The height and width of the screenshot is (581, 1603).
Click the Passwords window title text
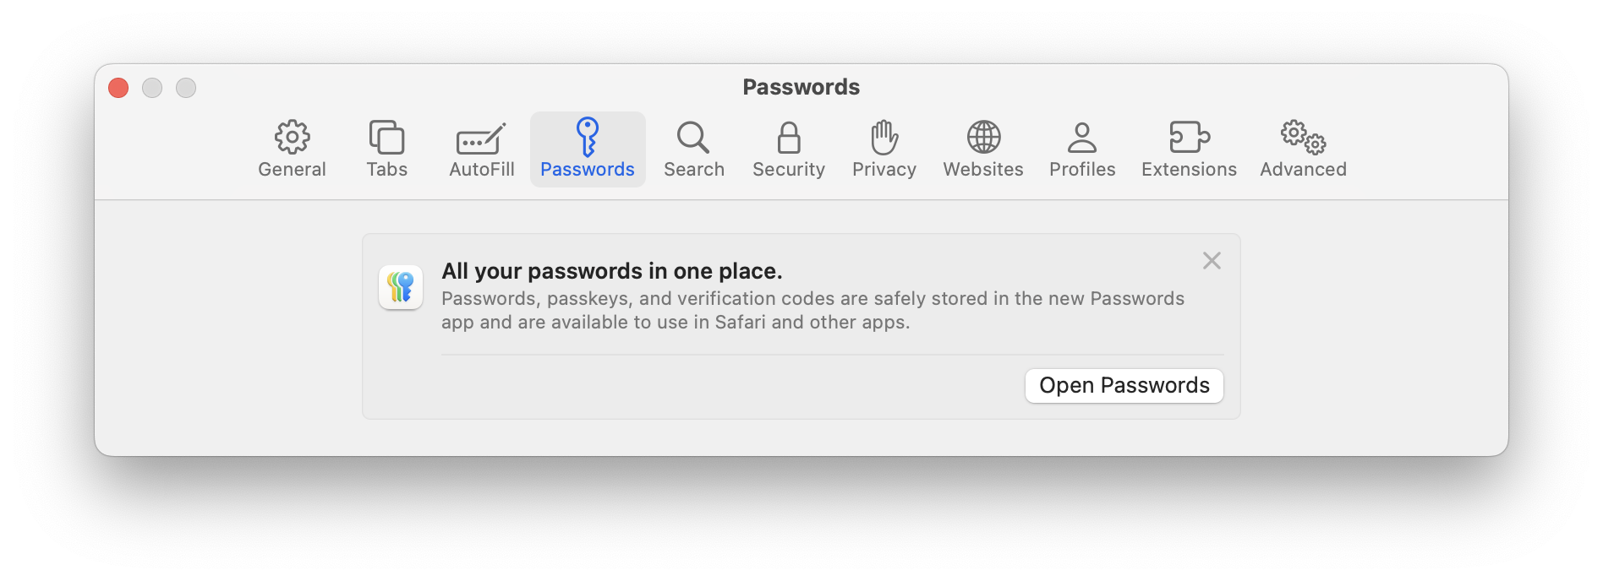[x=801, y=87]
